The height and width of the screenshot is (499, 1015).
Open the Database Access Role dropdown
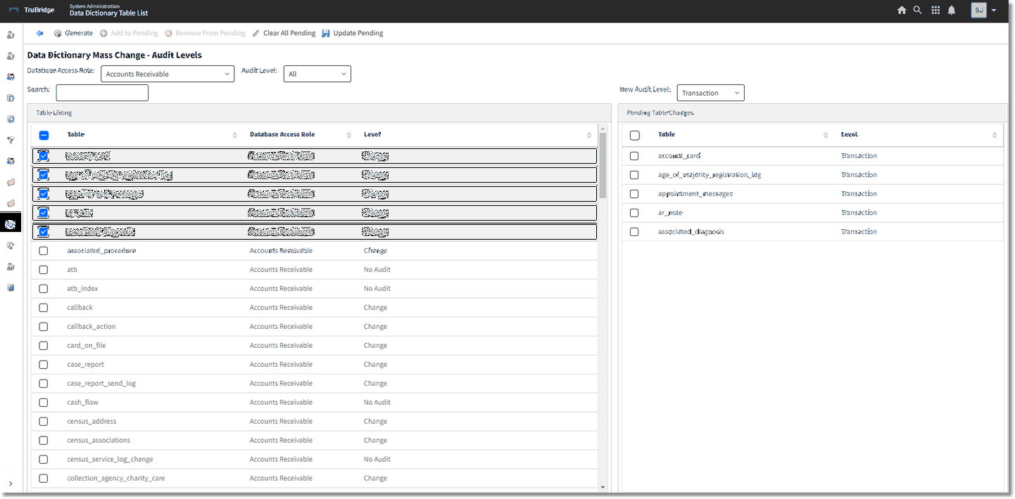tap(168, 74)
